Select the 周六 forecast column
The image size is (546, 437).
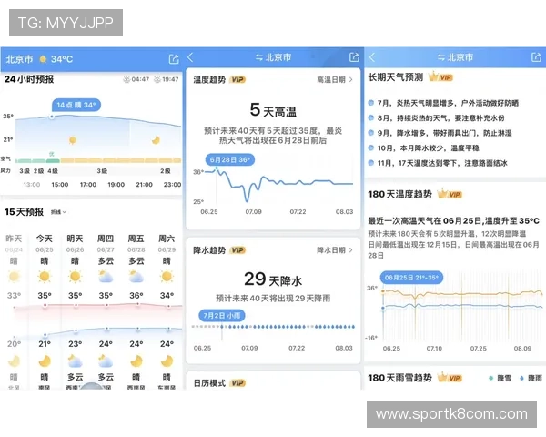[167, 310]
